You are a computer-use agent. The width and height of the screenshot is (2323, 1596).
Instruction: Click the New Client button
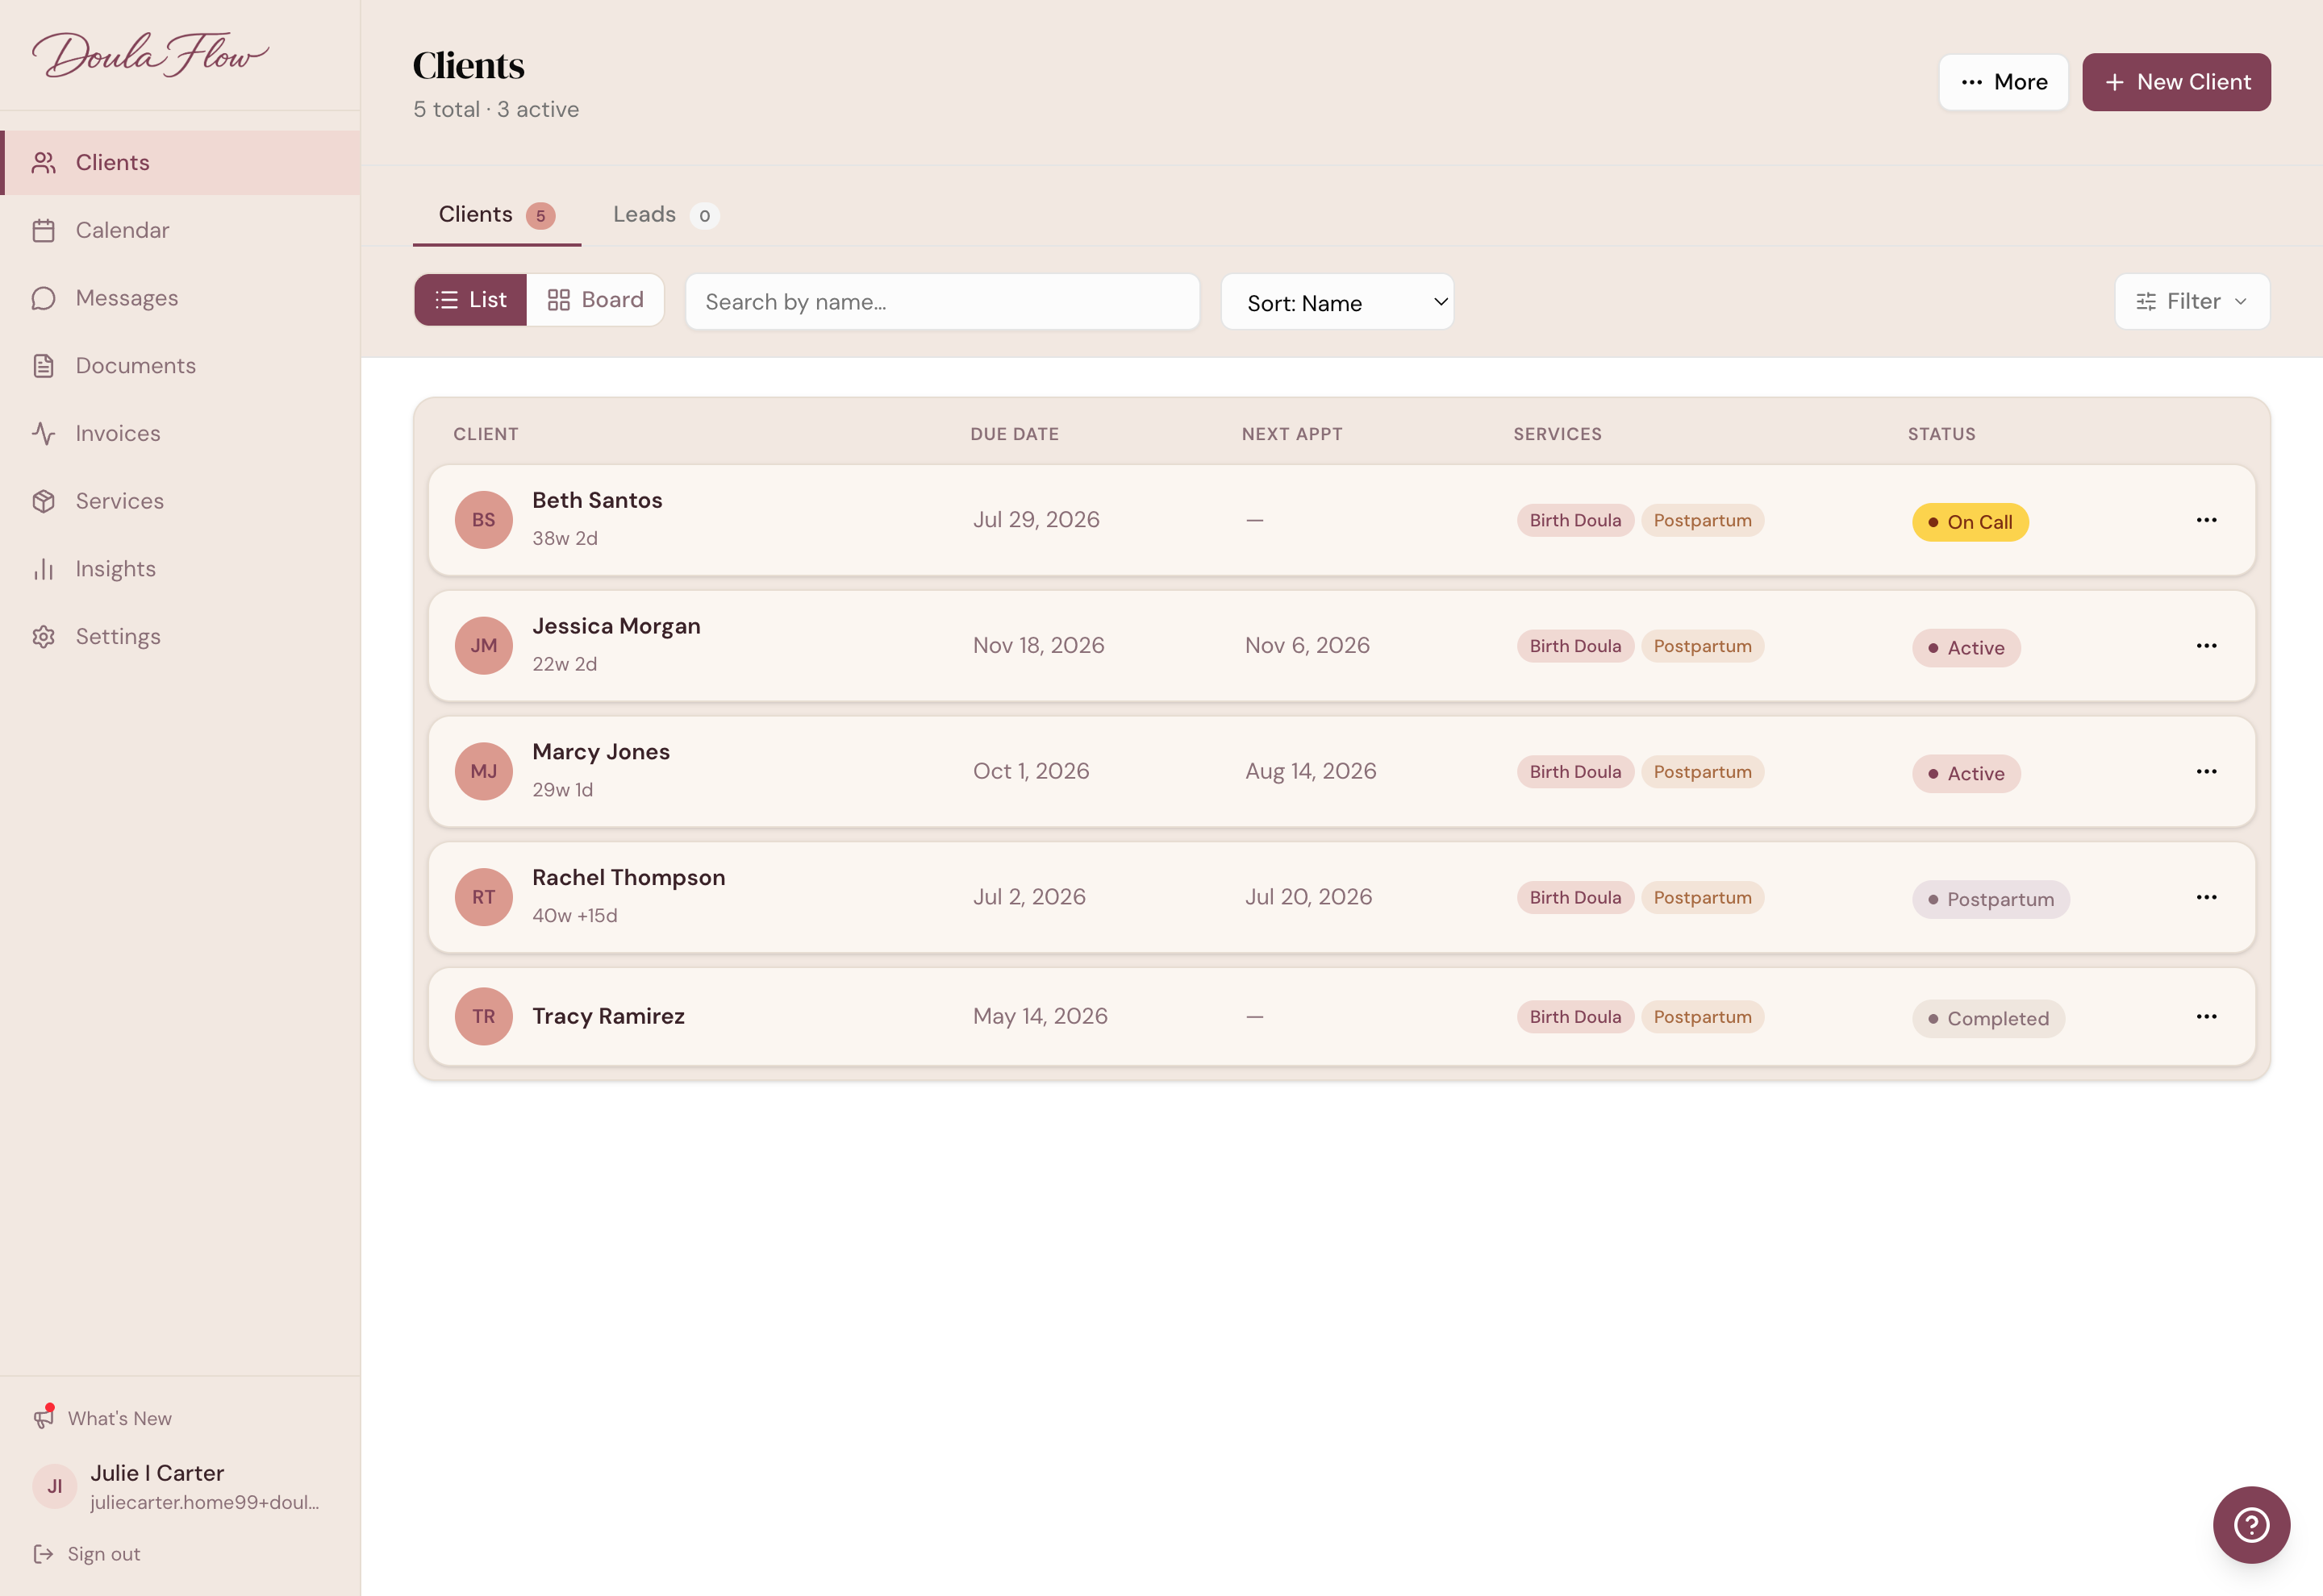[2176, 82]
